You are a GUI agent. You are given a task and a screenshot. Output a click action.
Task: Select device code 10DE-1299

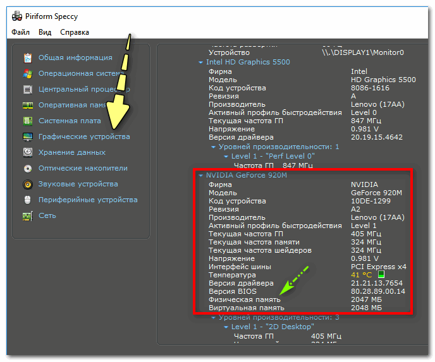pyautogui.click(x=371, y=202)
